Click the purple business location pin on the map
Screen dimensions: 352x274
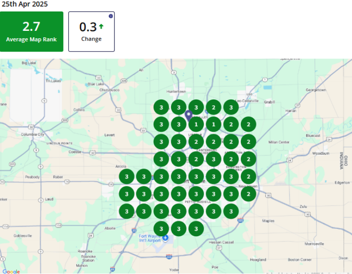[x=189, y=116]
